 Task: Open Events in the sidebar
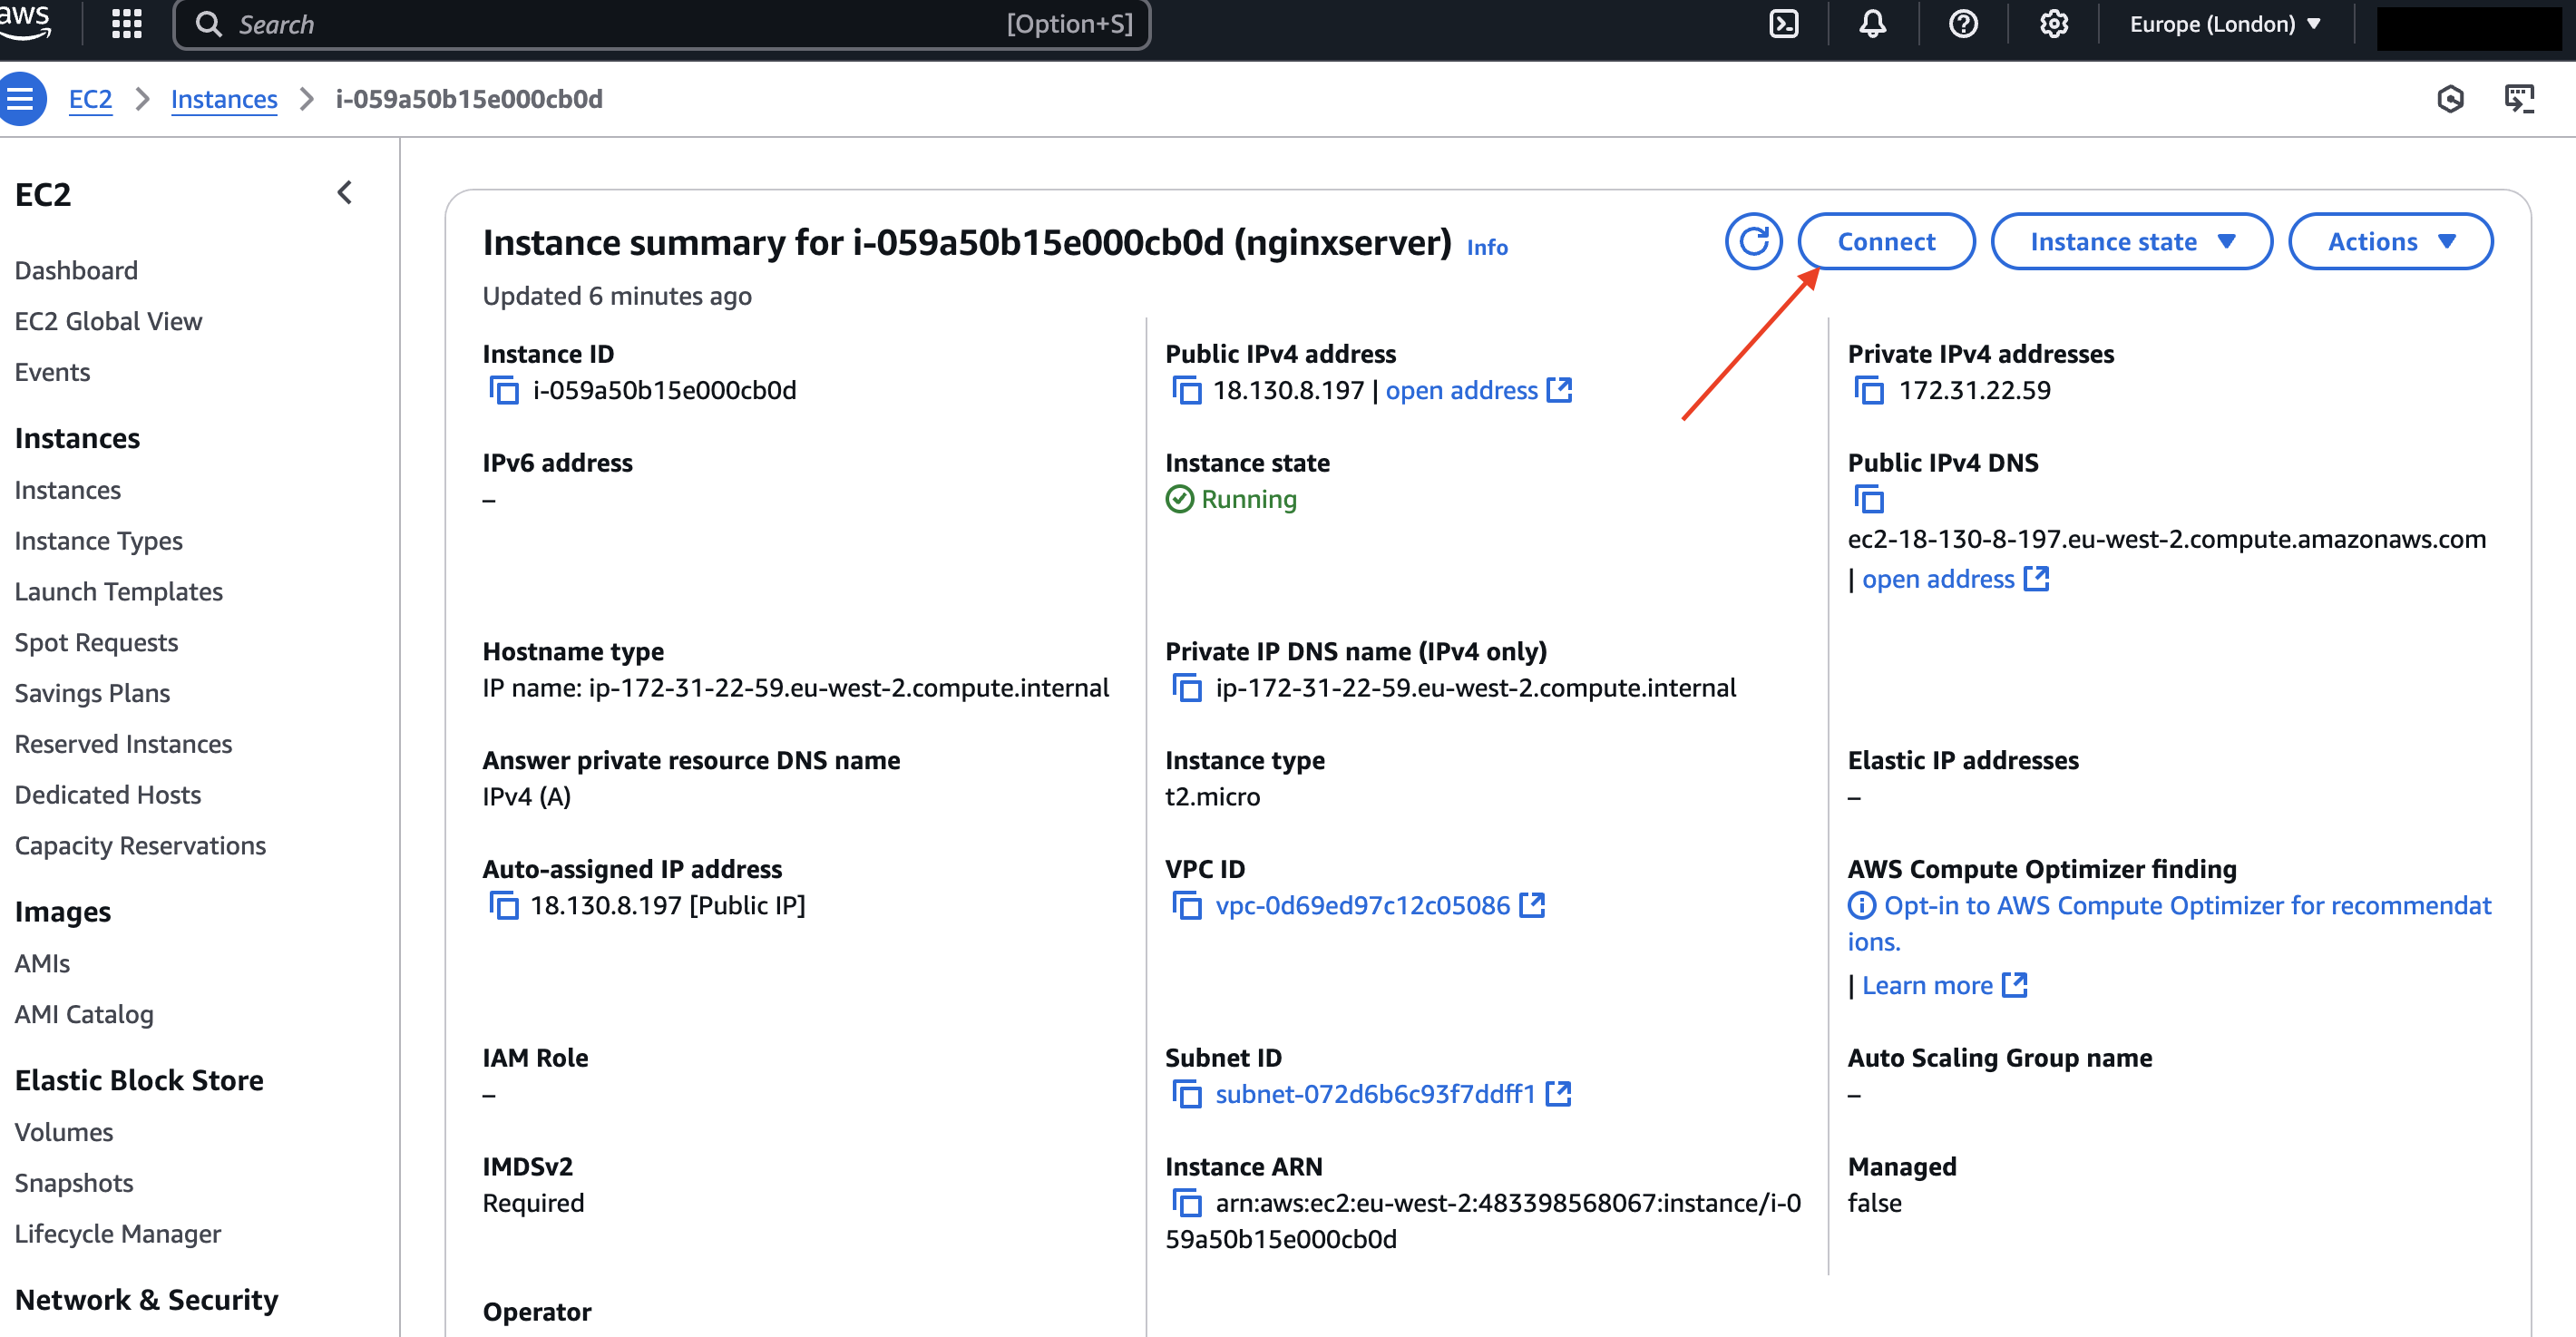pos(52,373)
